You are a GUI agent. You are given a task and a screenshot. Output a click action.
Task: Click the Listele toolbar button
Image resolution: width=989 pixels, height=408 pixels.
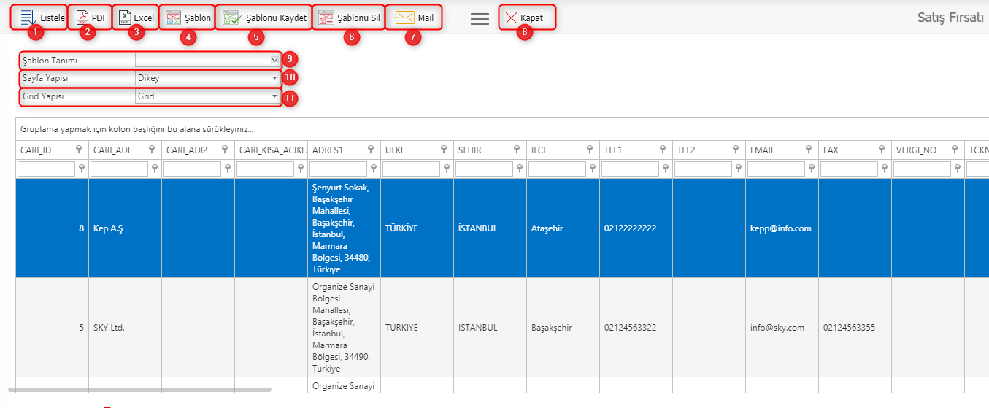(43, 18)
